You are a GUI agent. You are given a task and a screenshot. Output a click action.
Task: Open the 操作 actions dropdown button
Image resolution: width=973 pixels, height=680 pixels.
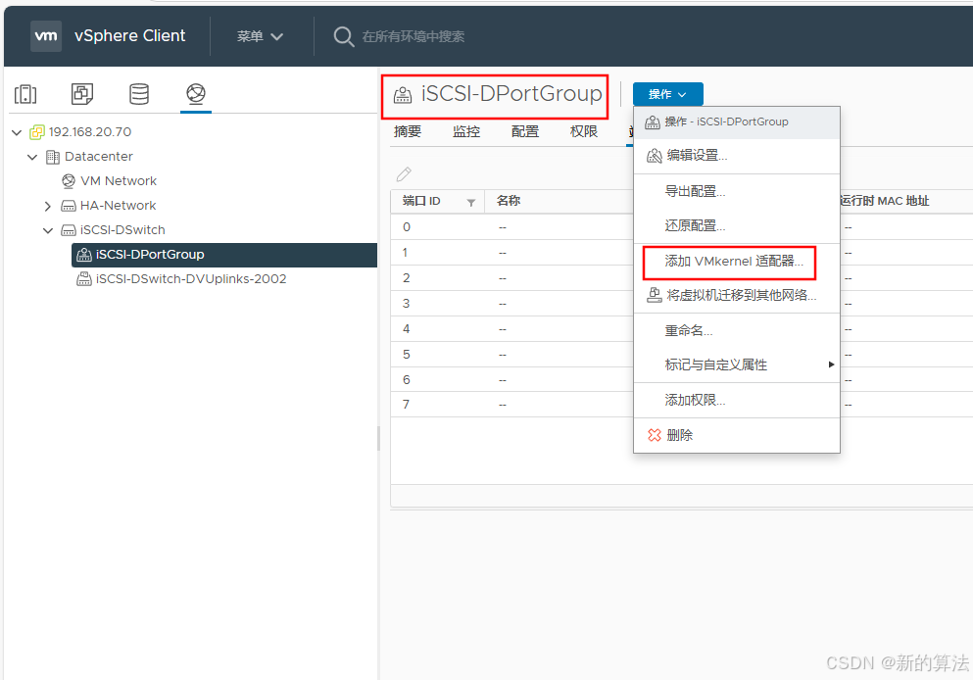tap(667, 94)
